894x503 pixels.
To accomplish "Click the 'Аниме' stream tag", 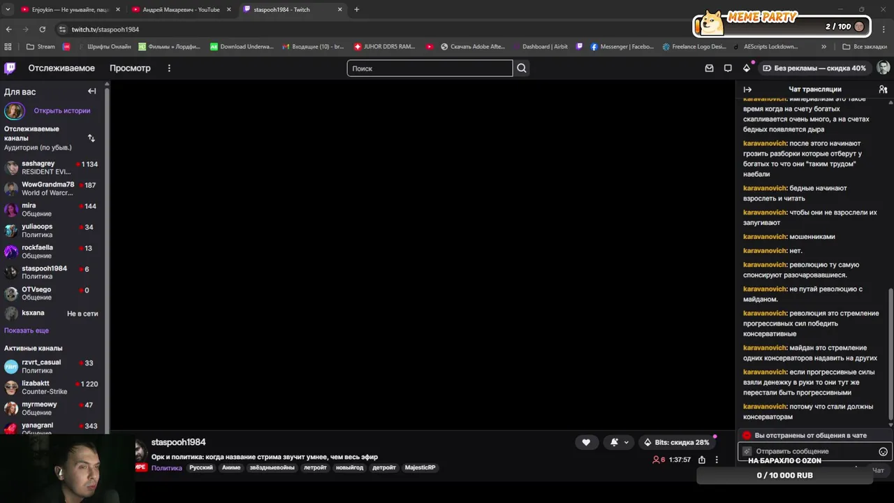I will pyautogui.click(x=231, y=468).
